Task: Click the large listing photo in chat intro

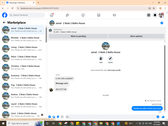Action: [x=106, y=46]
